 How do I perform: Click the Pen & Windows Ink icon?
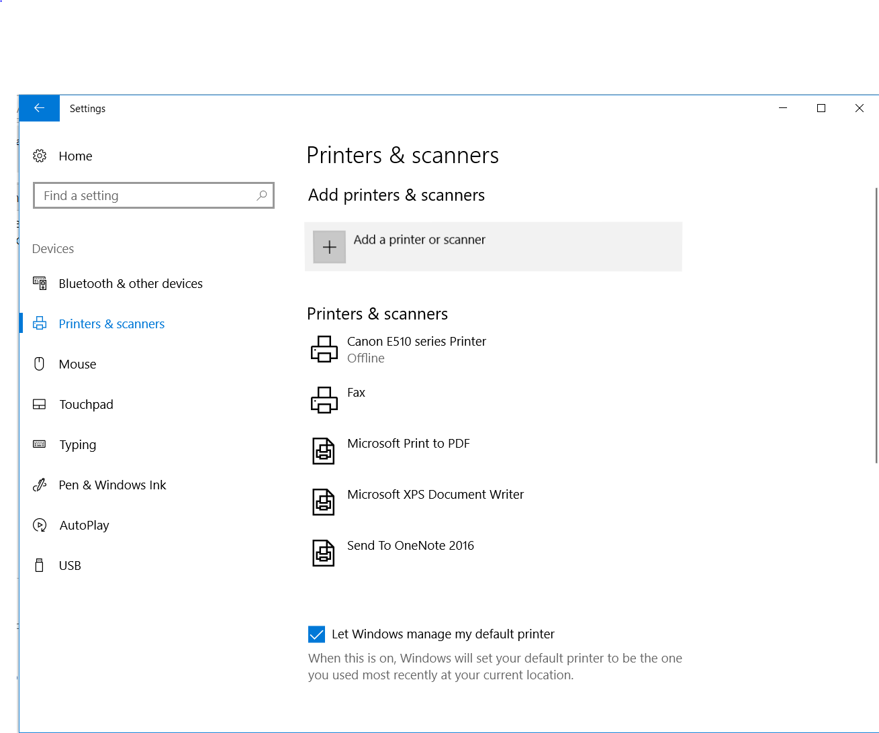coord(40,485)
